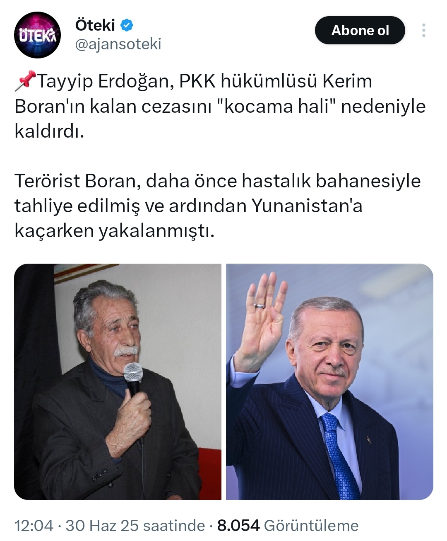Viewport: 447px width, 541px height.
Task: Click the 8.054 Görüntüleme view count
Action: (x=288, y=526)
